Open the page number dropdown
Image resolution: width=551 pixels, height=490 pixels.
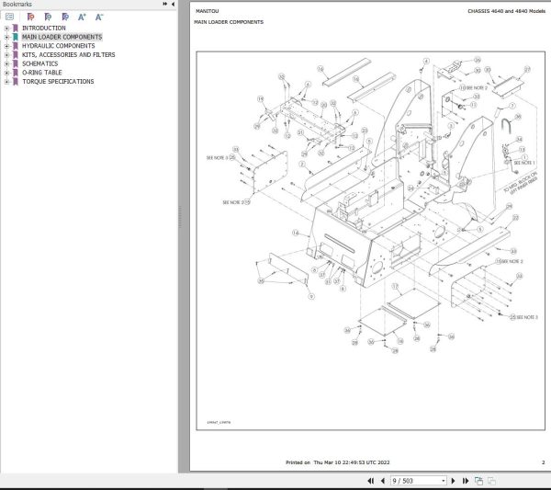coord(444,481)
